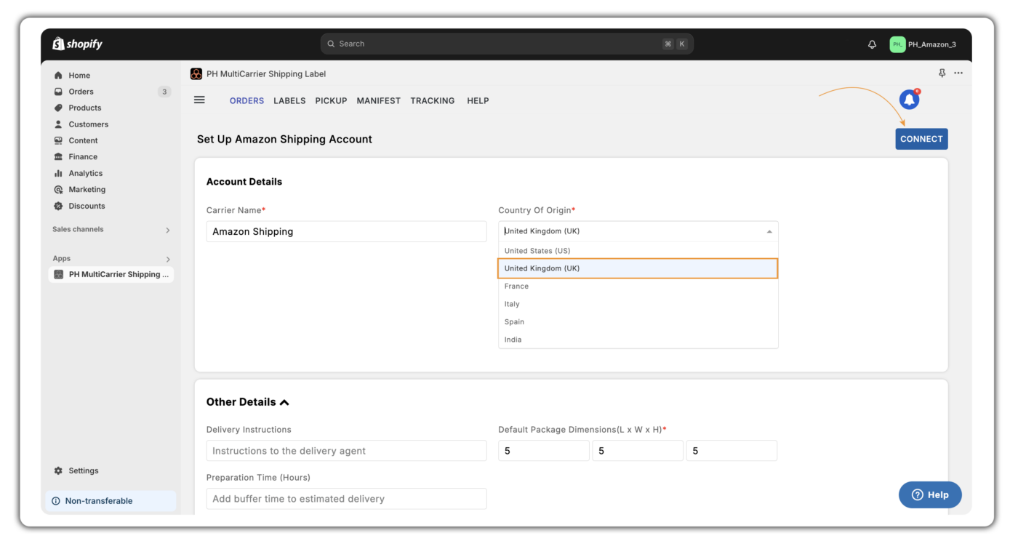Select United States (US) option
1018x541 pixels.
[x=638, y=251]
